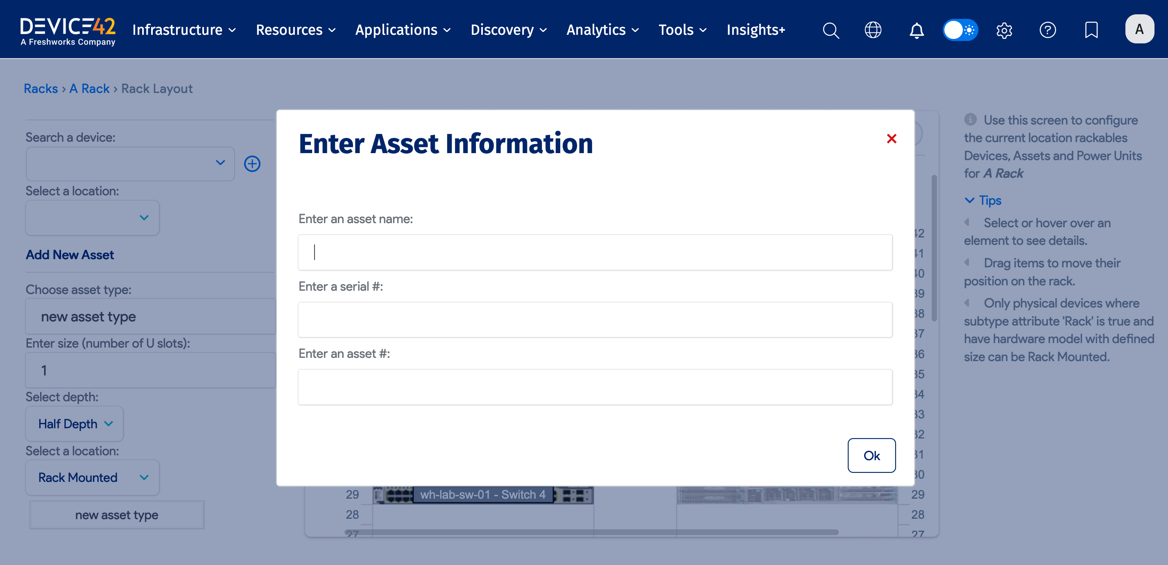
Task: Open the Rack Mounted location dropdown
Action: (x=93, y=477)
